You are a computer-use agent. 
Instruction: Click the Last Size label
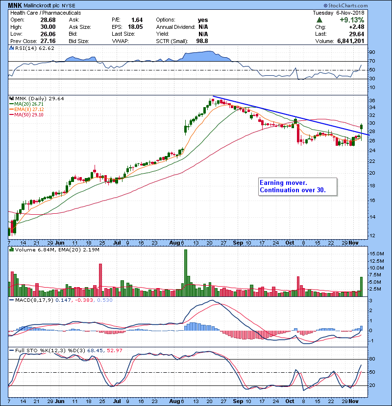[123, 34]
